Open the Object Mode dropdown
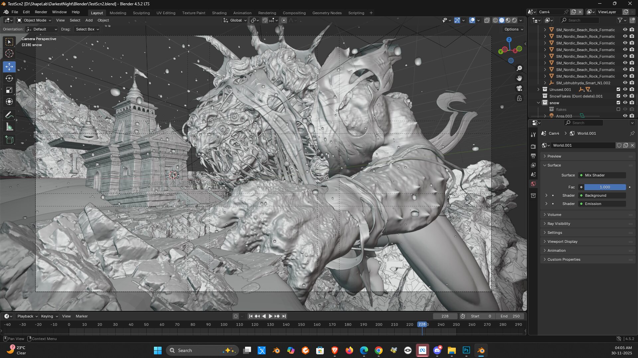This screenshot has height=358, width=638. (x=34, y=20)
